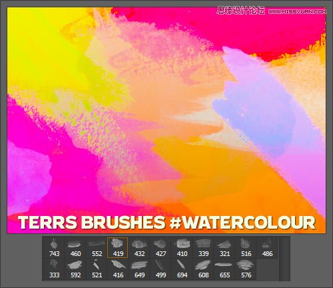Select brush preset 655

(224, 269)
